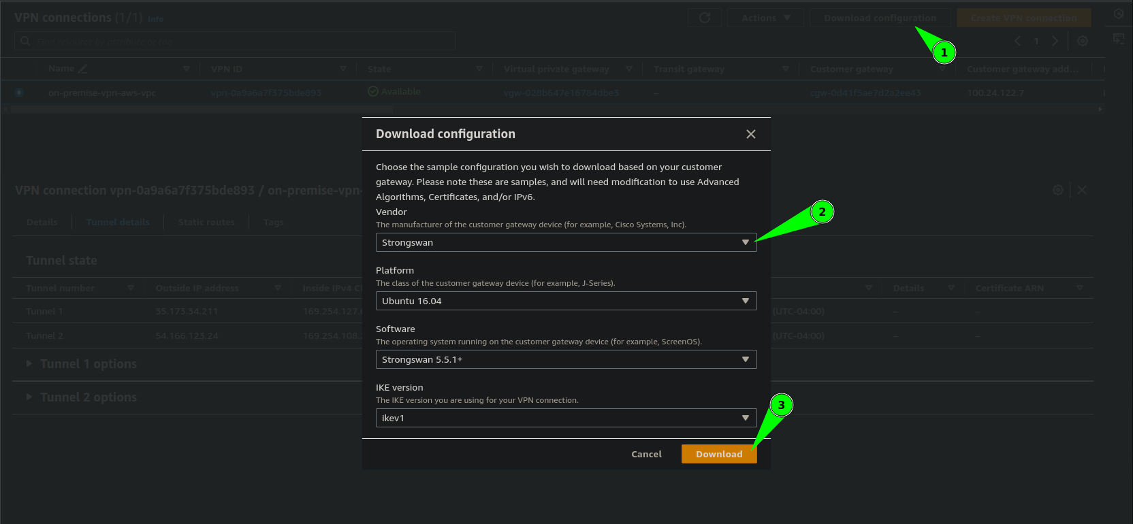Click the horizontal scrollbar under VPN table

202,109
